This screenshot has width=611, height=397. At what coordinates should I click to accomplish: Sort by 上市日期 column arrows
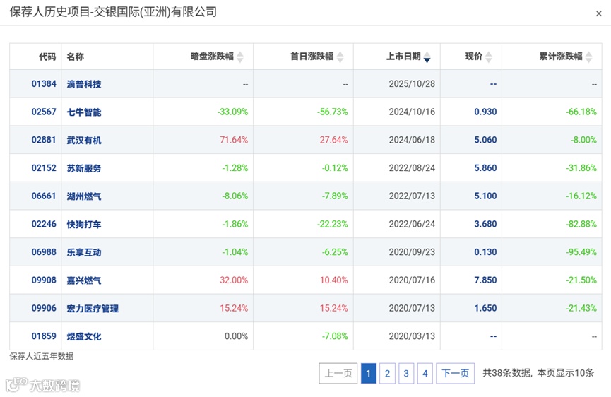pyautogui.click(x=427, y=57)
